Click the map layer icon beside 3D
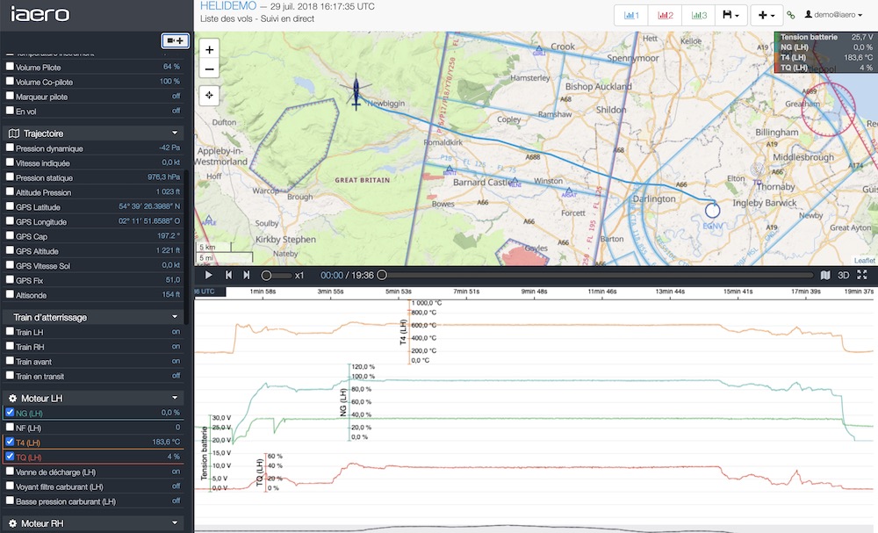 (825, 275)
